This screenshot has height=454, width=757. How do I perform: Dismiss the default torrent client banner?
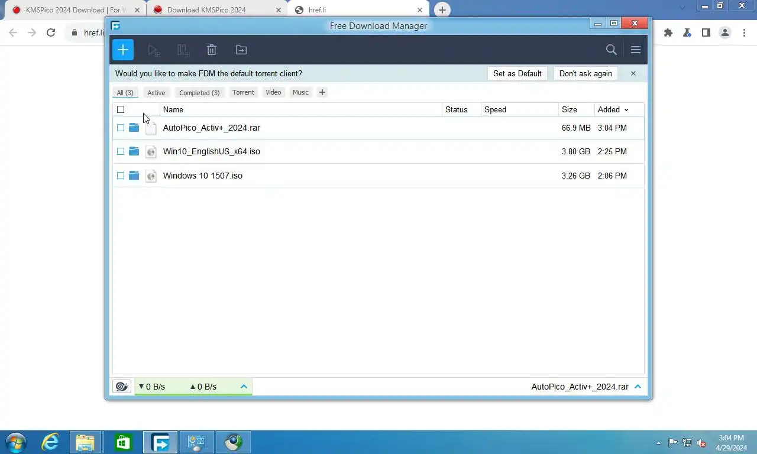(x=633, y=73)
